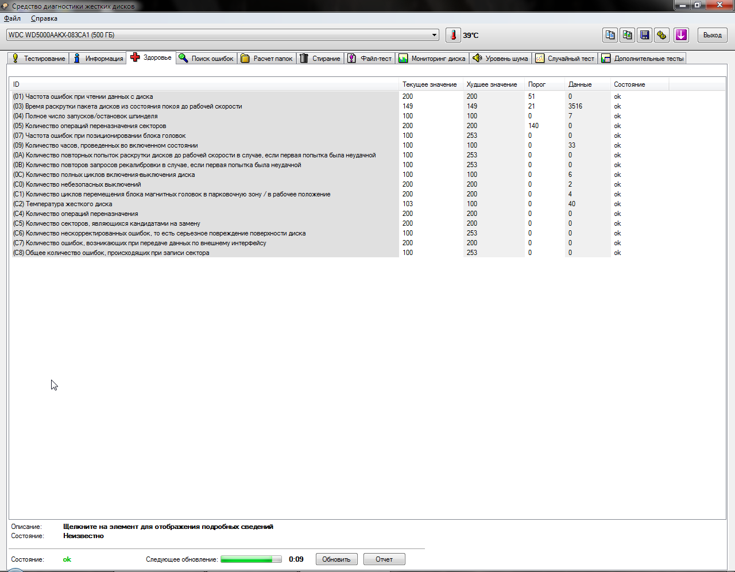This screenshot has height=572, width=735.
Task: Click the copy text documents toolbar icon
Action: point(610,35)
